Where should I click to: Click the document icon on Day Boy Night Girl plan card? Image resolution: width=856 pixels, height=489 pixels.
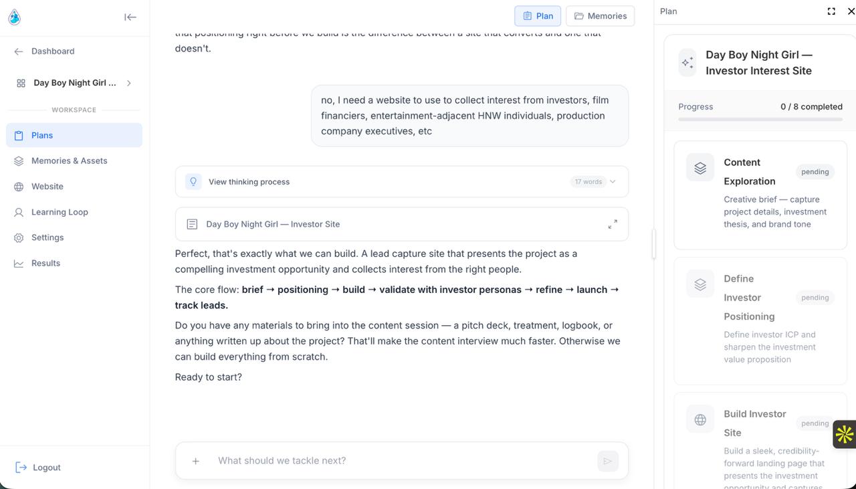point(192,223)
